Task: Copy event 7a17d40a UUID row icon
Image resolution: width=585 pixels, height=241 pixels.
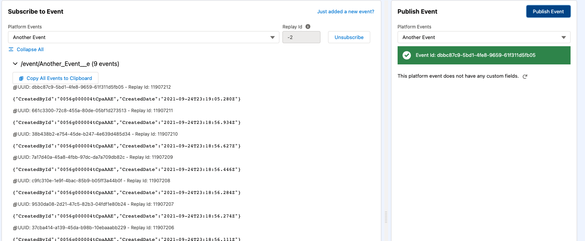Action: [x=15, y=158]
